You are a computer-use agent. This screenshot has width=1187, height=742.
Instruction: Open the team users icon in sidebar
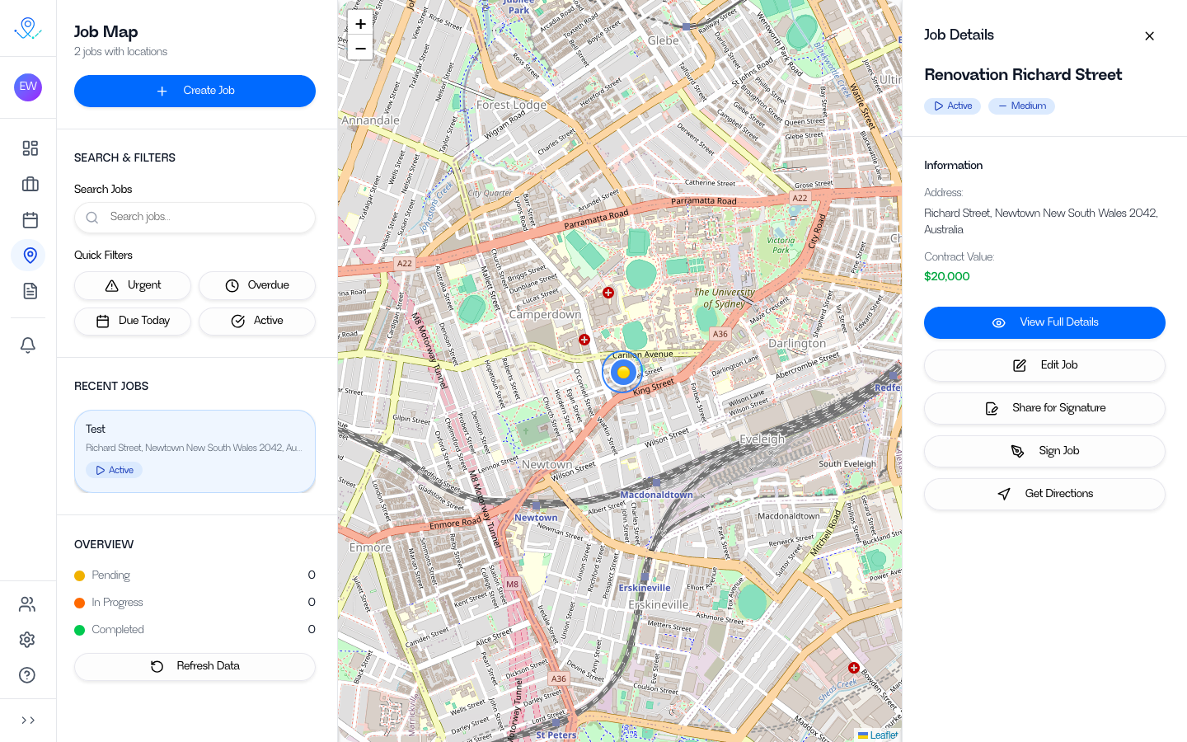point(27,604)
